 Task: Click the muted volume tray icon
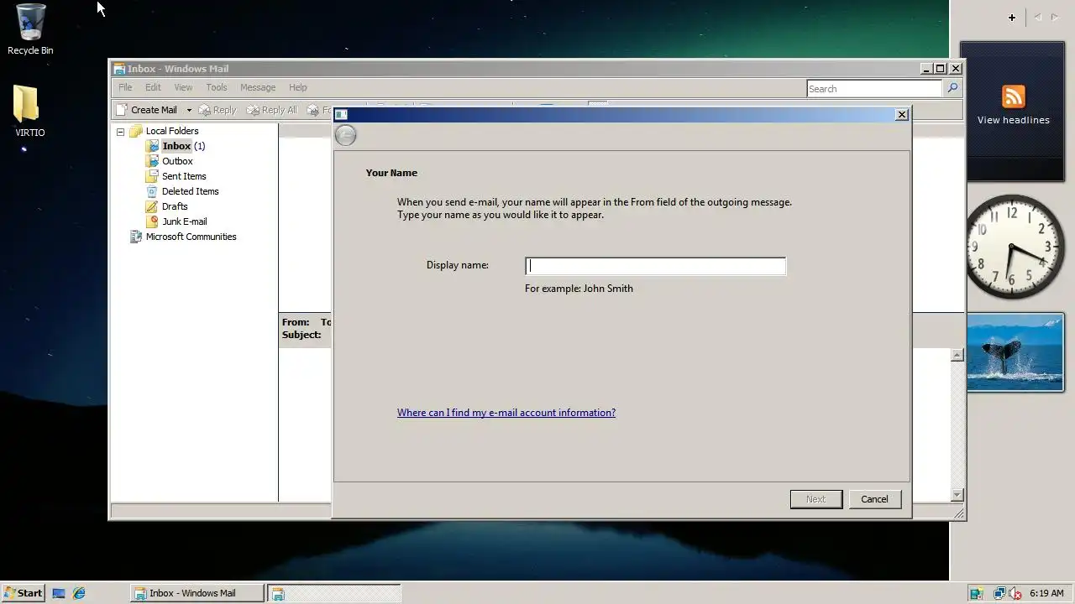1015,593
